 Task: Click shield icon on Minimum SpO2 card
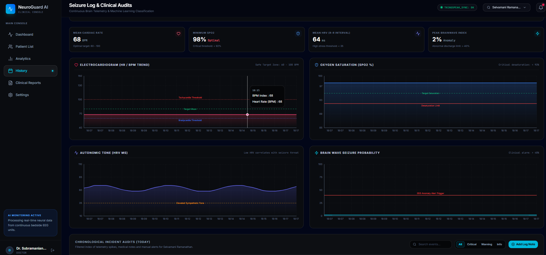click(x=298, y=34)
